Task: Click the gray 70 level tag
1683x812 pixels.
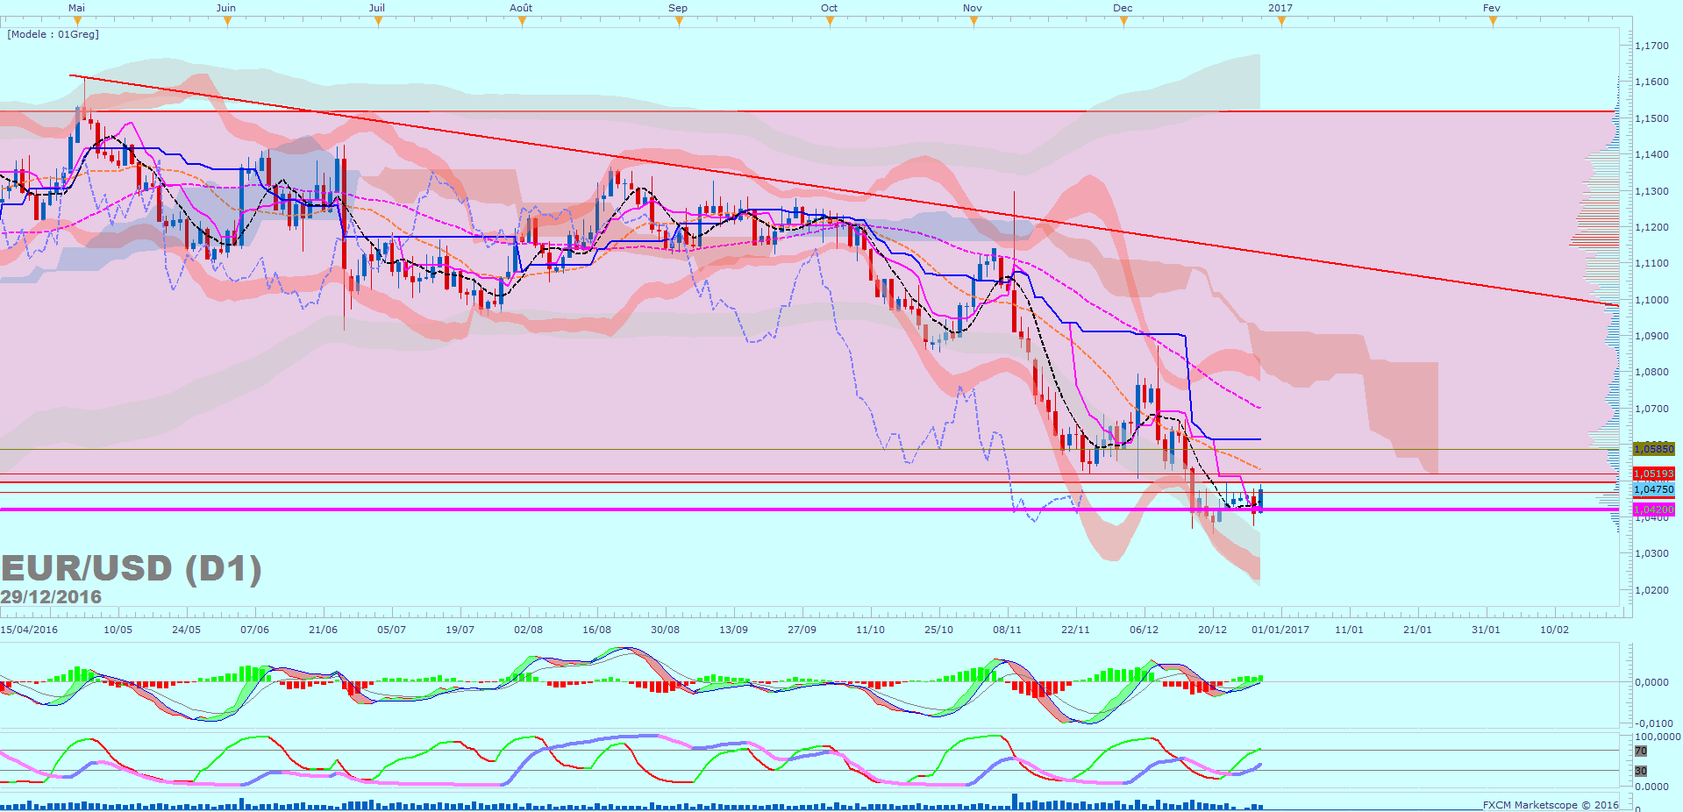Action: (1640, 751)
